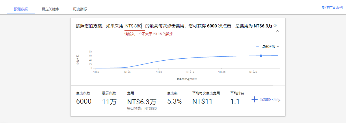
Task: Click the blue data point on chart
Action: 261,56
